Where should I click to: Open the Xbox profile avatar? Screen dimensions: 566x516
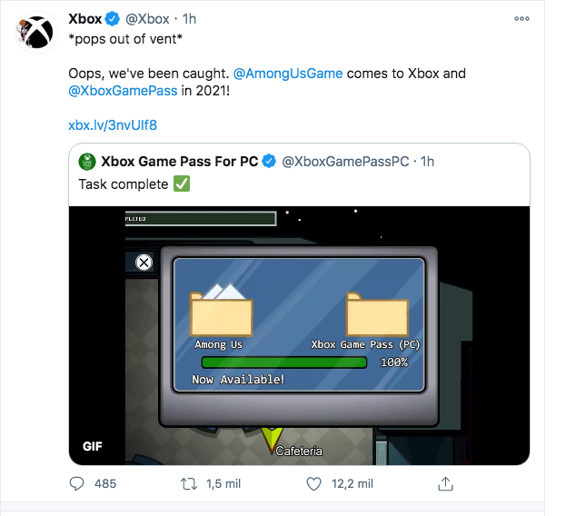point(36,33)
